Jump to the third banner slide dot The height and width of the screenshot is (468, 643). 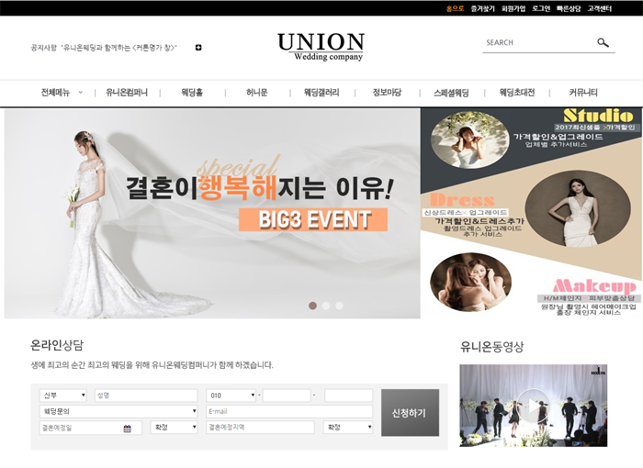(339, 306)
